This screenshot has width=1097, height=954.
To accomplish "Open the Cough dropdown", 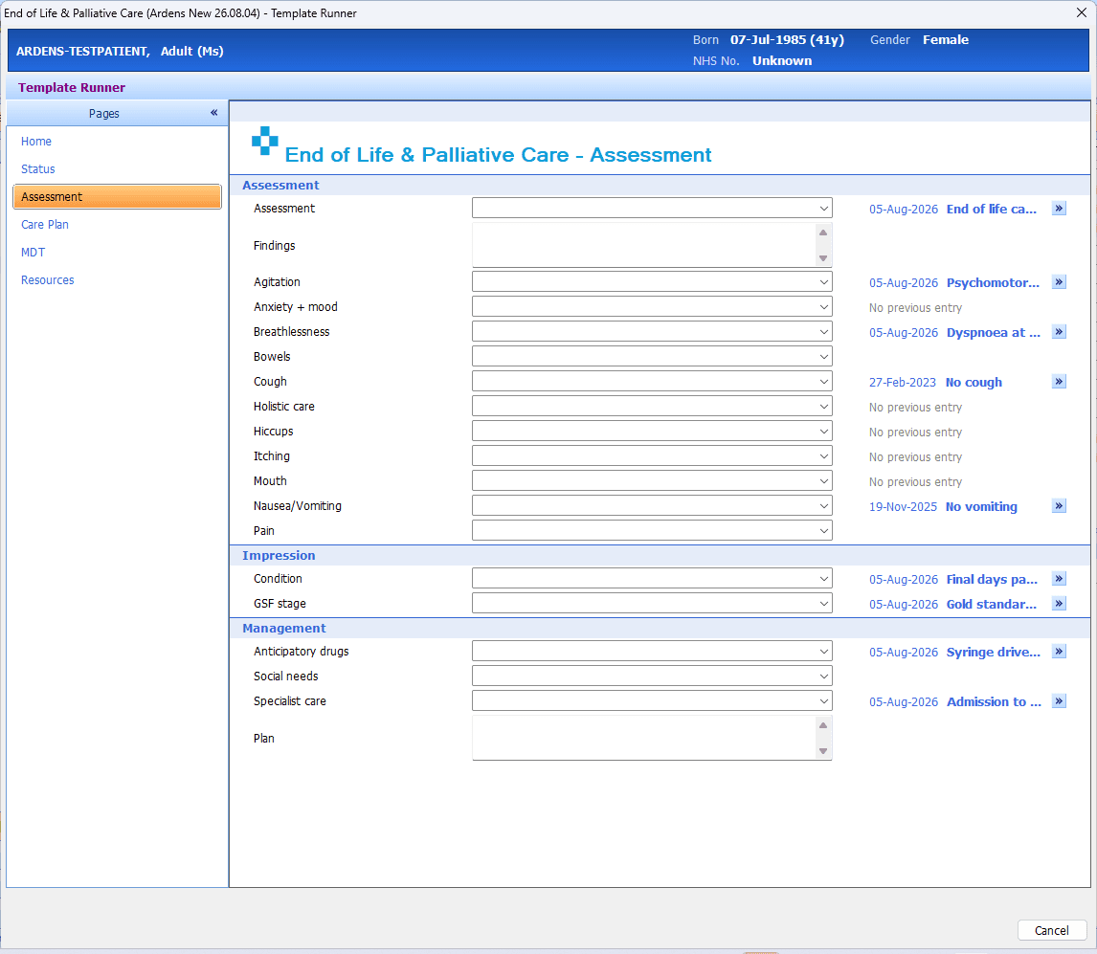I will 652,381.
